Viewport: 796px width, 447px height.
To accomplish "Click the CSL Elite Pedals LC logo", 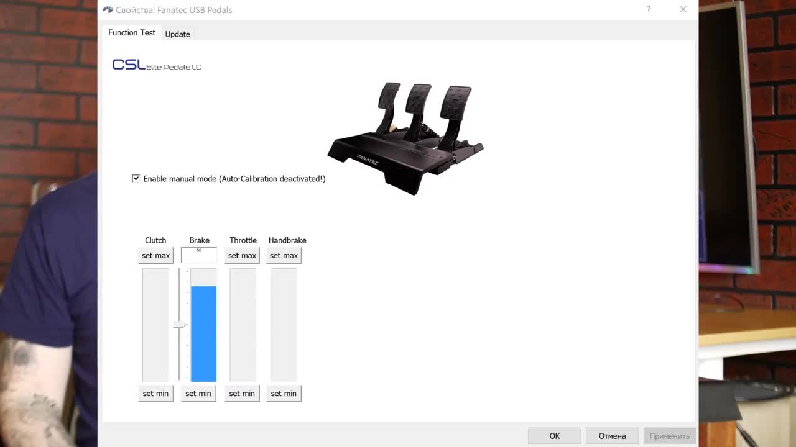I will click(157, 65).
